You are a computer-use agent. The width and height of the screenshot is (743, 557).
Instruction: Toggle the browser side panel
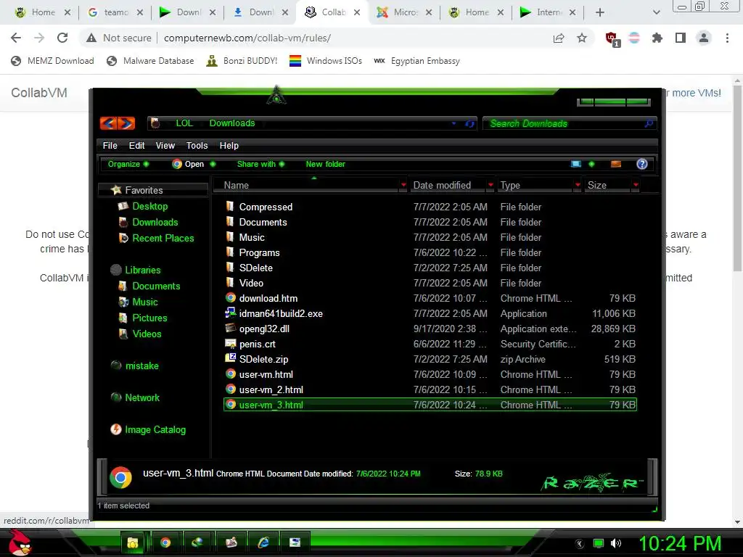[681, 38]
